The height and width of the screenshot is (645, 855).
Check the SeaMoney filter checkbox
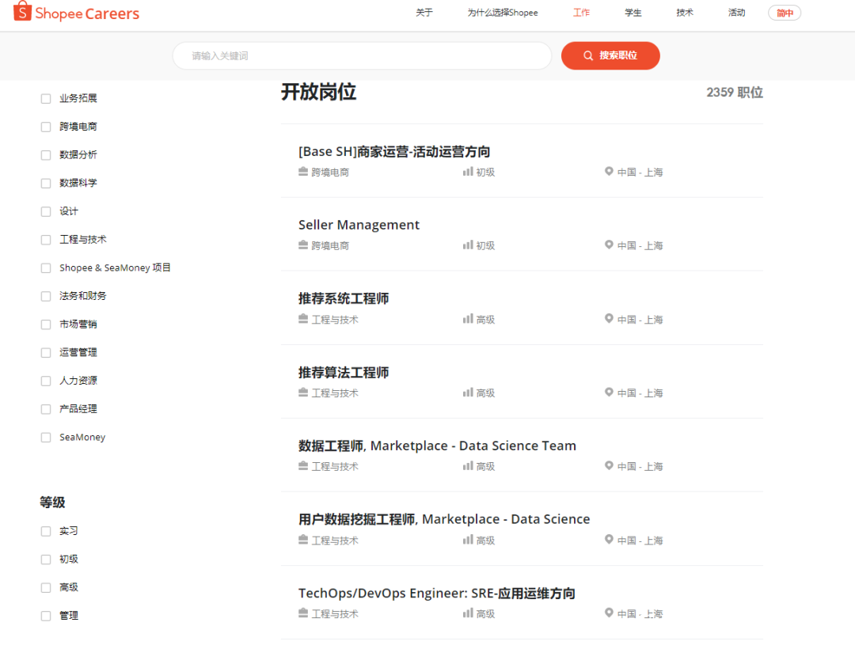point(46,438)
